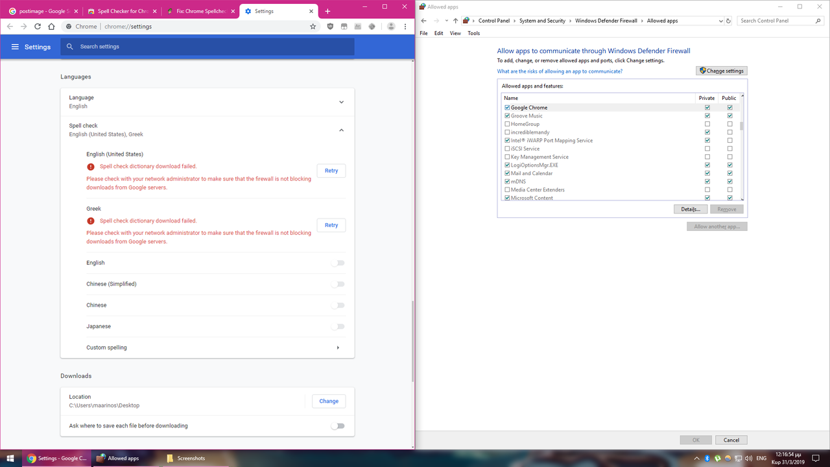The height and width of the screenshot is (467, 830).
Task: Toggle Ask where to save each file
Action: click(338, 426)
